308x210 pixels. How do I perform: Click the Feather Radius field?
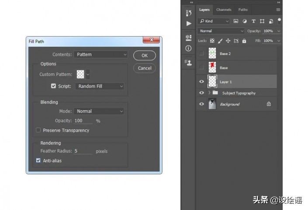tap(83, 151)
